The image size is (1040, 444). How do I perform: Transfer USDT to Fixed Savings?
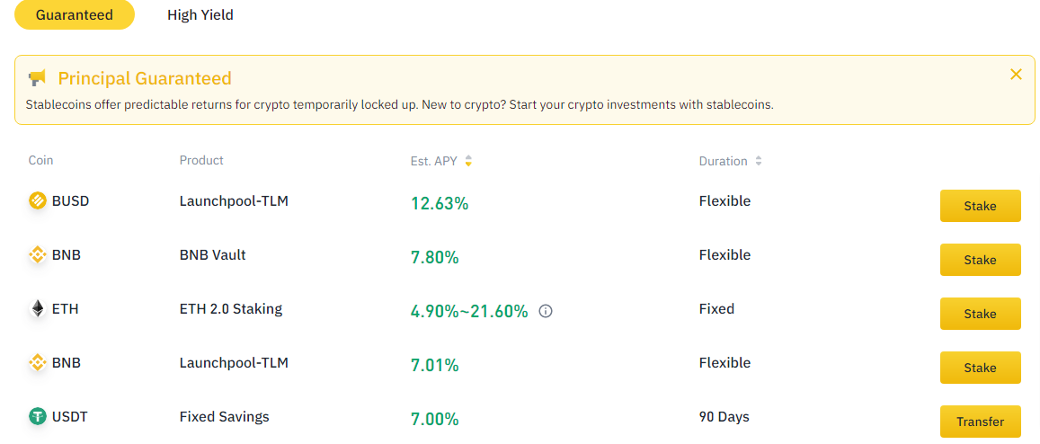tap(981, 422)
